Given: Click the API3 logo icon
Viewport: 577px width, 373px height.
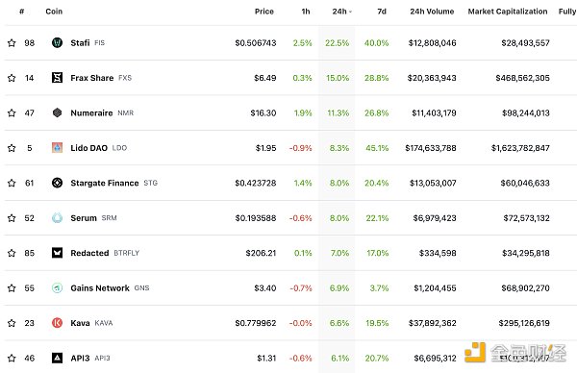Looking at the screenshot, I should tap(57, 358).
